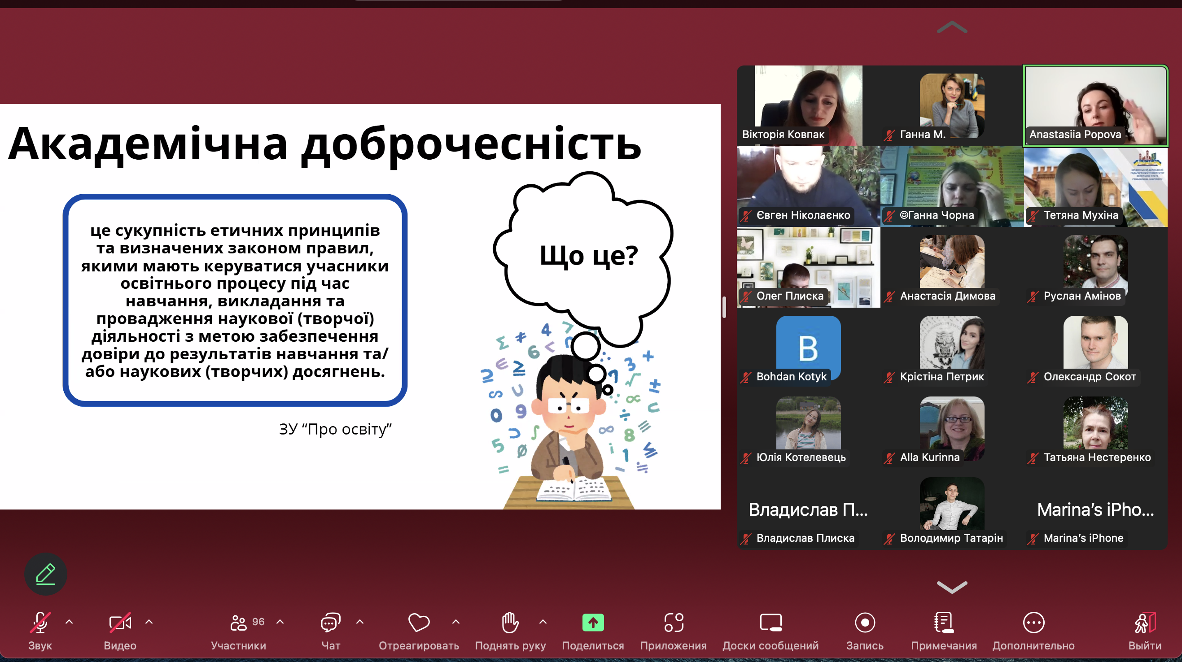Click the Отреагировать heart reaction icon

point(419,623)
